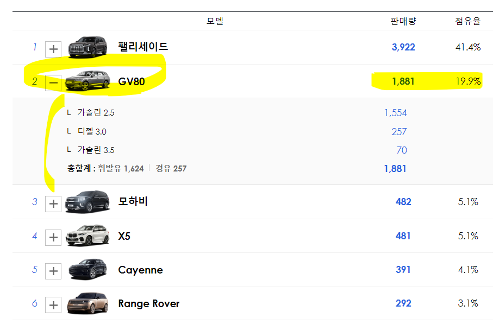This screenshot has width=499, height=331.
Task: Click the X5 5.1% share value
Action: [x=468, y=236]
